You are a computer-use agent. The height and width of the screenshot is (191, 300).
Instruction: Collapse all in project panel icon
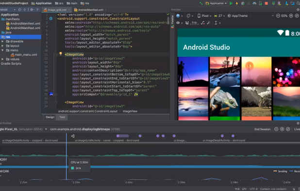(x=25, y=10)
